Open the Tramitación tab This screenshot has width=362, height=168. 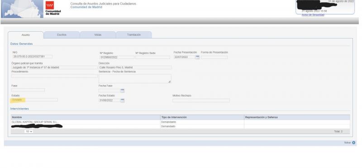pos(134,35)
